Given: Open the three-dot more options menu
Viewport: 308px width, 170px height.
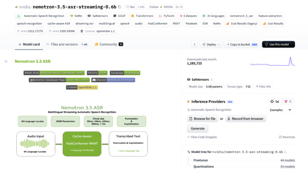Looking at the screenshot, I should click(195, 45).
